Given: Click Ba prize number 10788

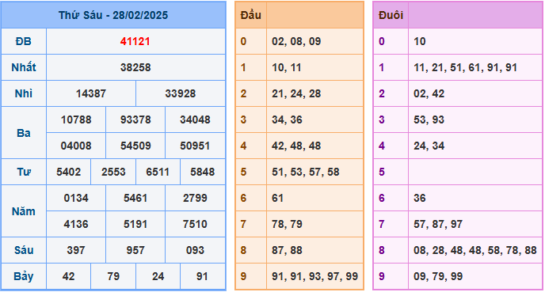Looking at the screenshot, I should point(76,119).
